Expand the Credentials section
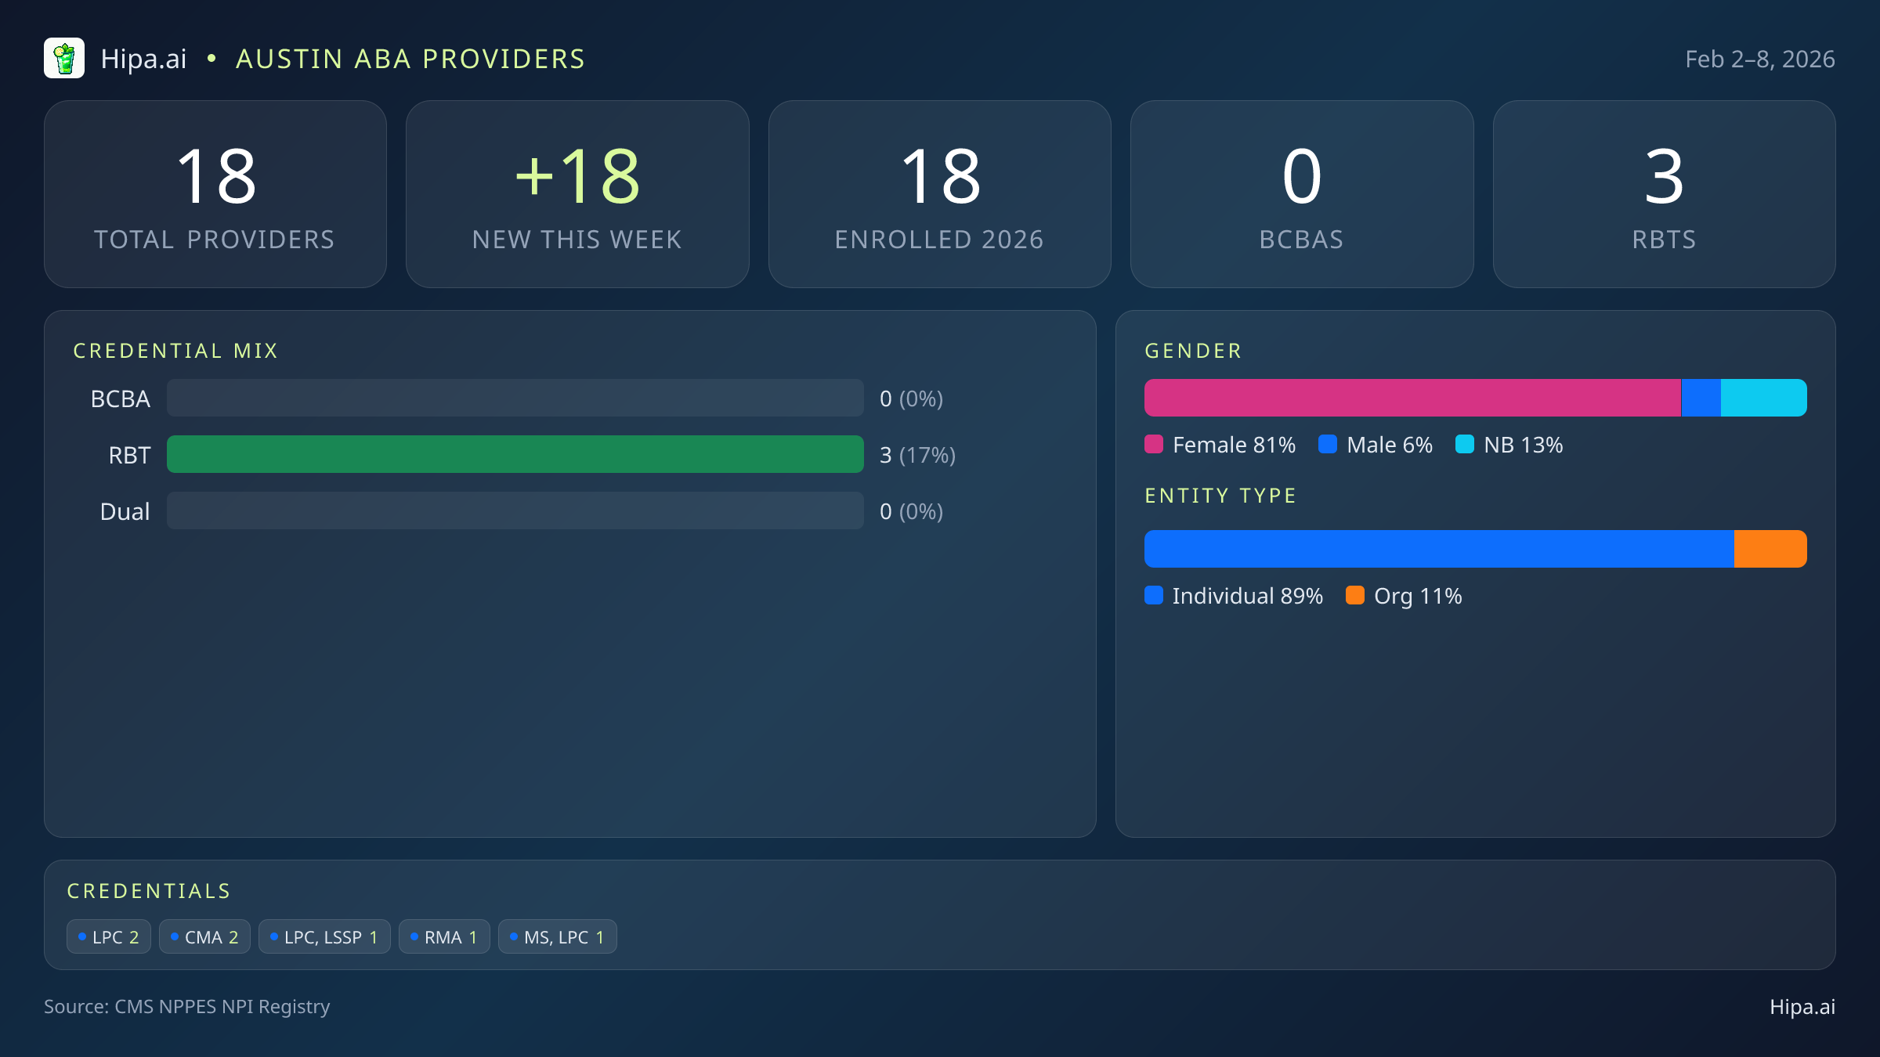 pyautogui.click(x=149, y=890)
